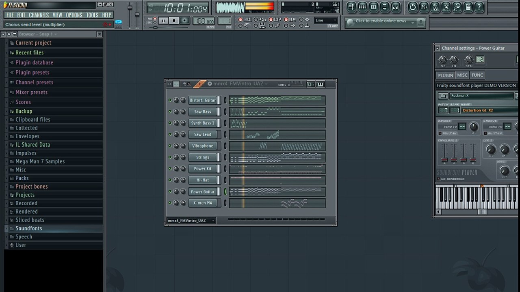Expand the Soundfonts browser folder
This screenshot has height=292, width=520.
28,228
